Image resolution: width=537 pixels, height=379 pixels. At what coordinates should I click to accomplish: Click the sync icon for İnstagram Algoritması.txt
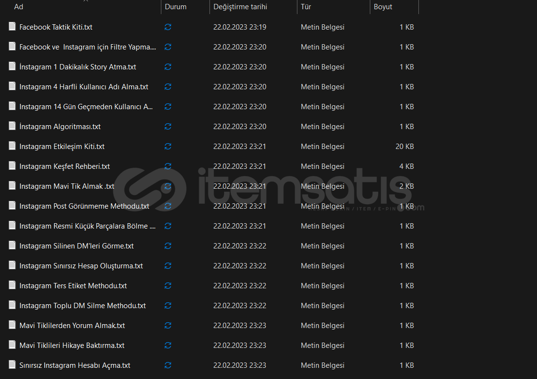tap(168, 127)
